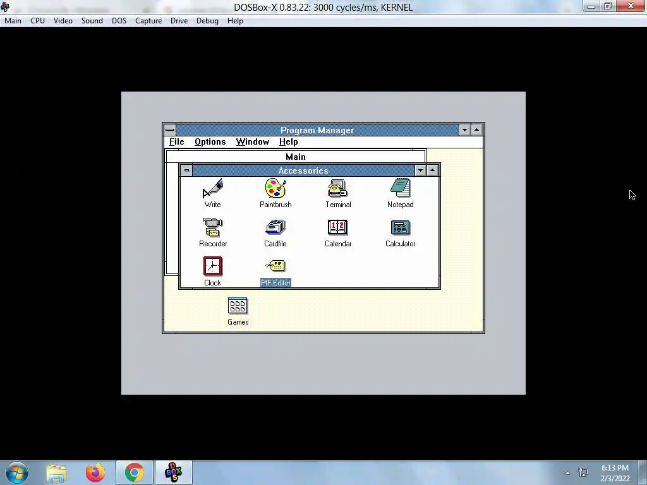
Task: Select the Write icon in Accessories
Action: 212,188
